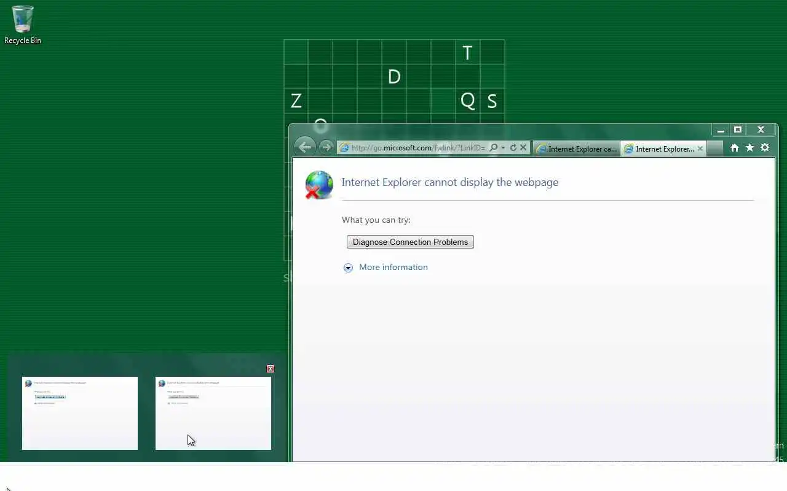Switch to the first 'Internet Explorer ca...' tab
Screen dimensions: 787x491
coord(577,149)
